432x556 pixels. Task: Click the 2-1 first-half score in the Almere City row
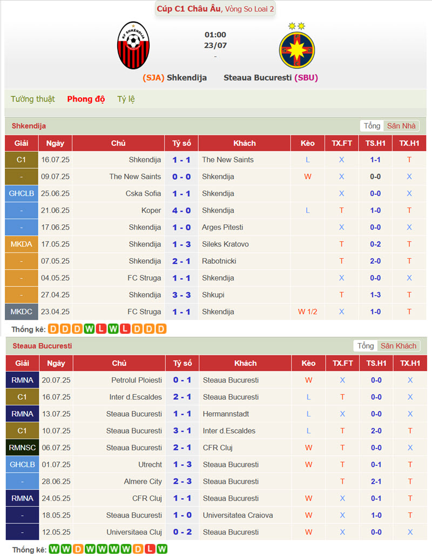point(376,481)
